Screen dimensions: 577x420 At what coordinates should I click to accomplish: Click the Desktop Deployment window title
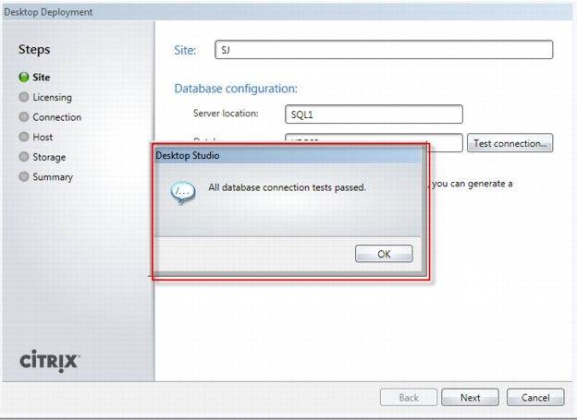click(x=48, y=12)
